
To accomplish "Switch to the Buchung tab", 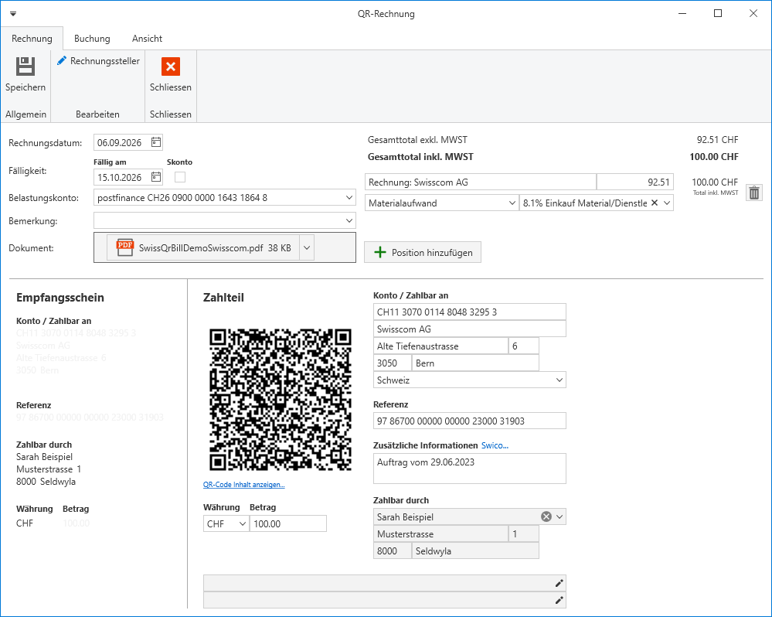I will 92,39.
